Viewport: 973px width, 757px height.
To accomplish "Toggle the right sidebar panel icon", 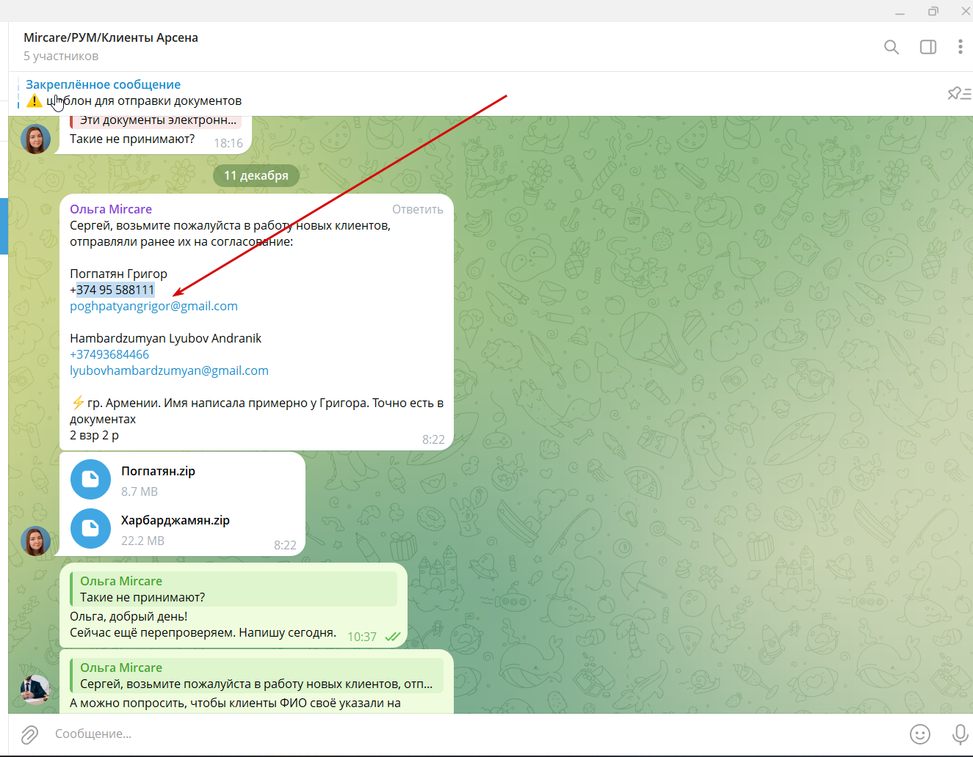I will (928, 47).
